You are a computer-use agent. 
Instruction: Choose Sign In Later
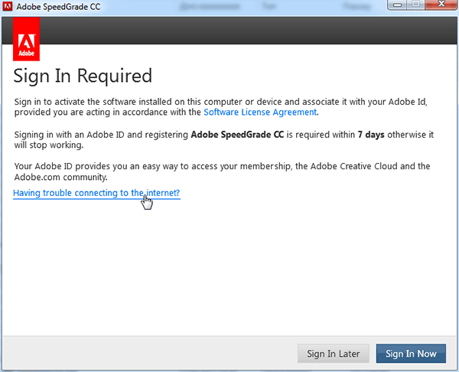[x=333, y=354]
